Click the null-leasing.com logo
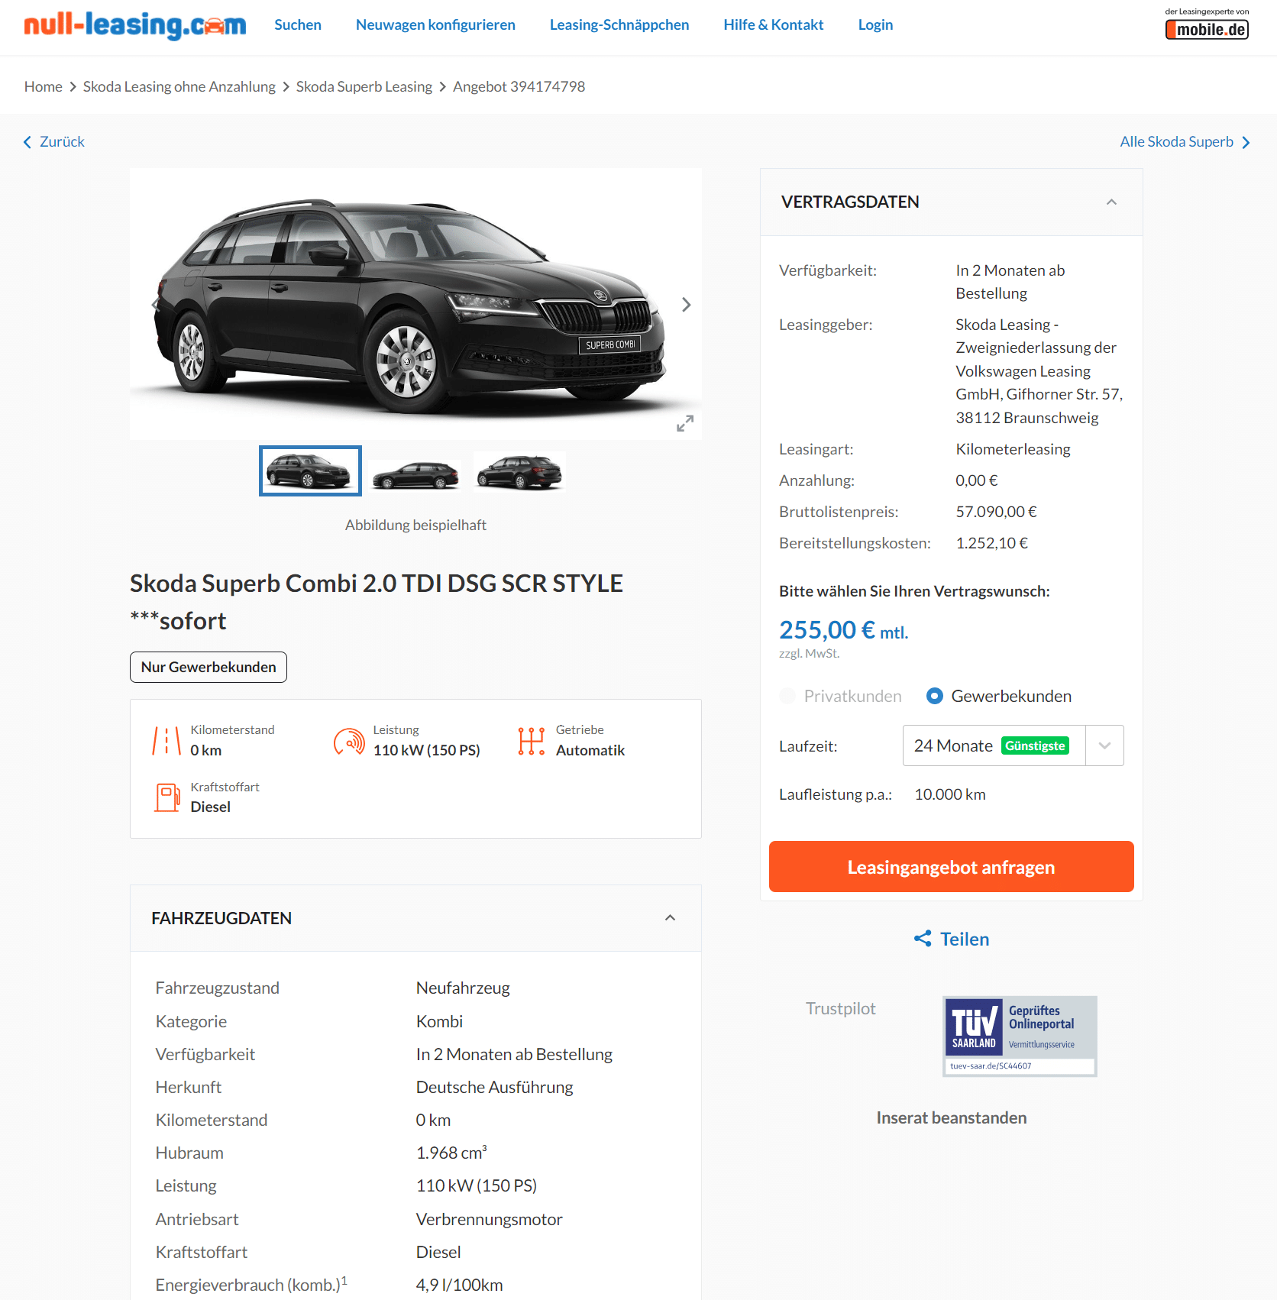The image size is (1277, 1300). coord(135,25)
